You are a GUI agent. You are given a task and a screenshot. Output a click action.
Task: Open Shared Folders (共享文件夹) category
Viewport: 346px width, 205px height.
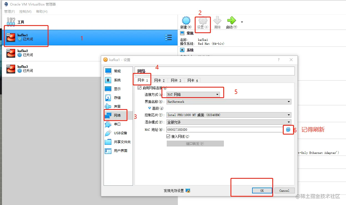click(118, 142)
